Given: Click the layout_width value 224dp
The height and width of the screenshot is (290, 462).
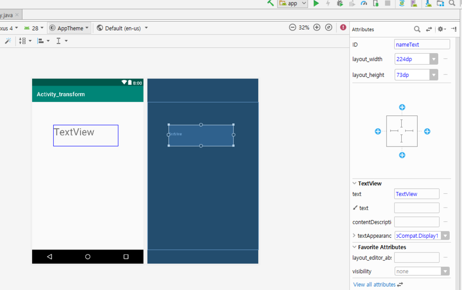Looking at the screenshot, I should (412, 59).
